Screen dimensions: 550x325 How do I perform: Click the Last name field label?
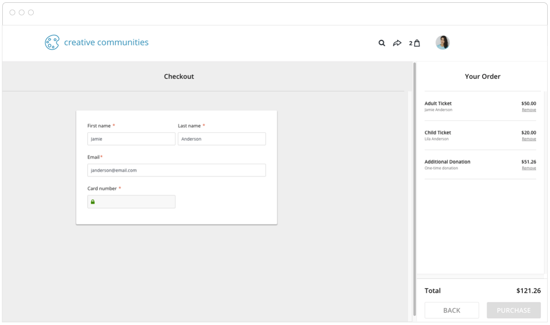tap(189, 126)
